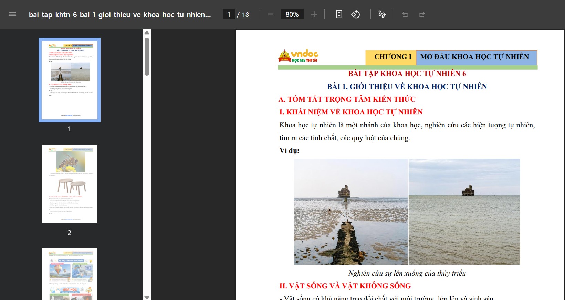Click the page 2 number label under thumbnail

(x=70, y=233)
